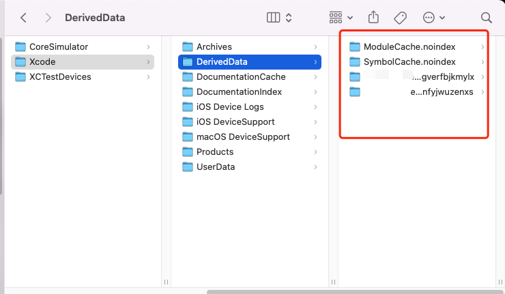Select the UserData text label
The width and height of the screenshot is (505, 294).
pyautogui.click(x=216, y=167)
